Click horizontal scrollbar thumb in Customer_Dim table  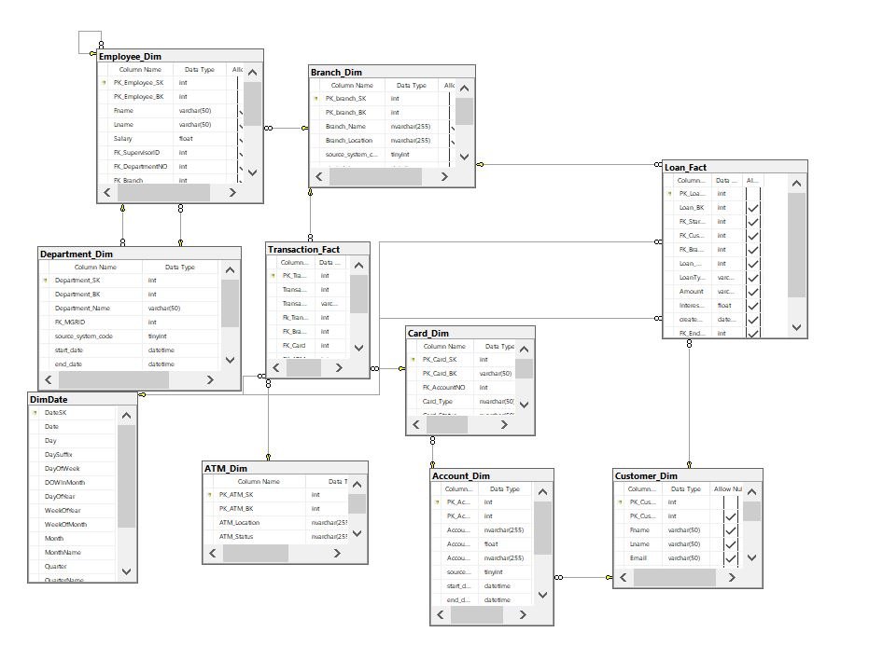coord(674,577)
